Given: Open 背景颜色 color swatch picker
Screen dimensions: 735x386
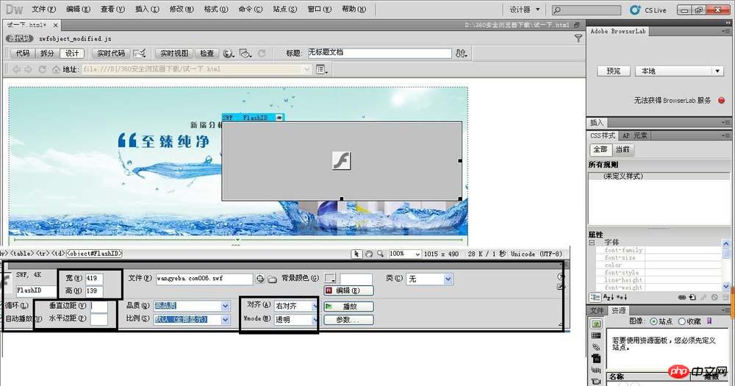Looking at the screenshot, I should point(330,279).
